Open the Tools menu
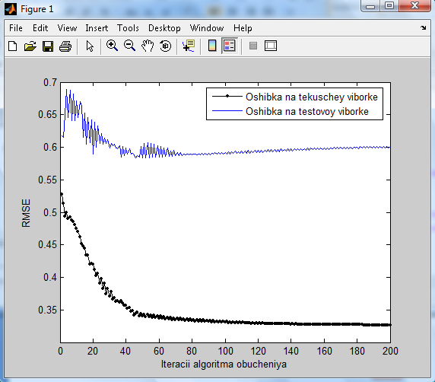 point(128,28)
